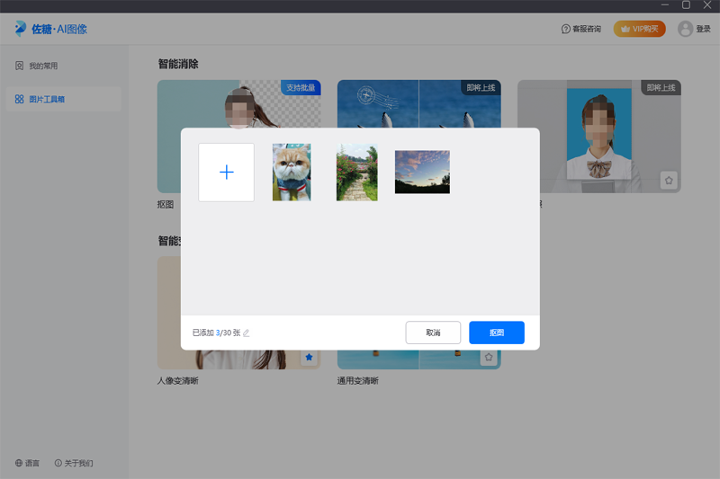Click the plus tile to add images
This screenshot has width=720, height=479.
click(x=226, y=173)
